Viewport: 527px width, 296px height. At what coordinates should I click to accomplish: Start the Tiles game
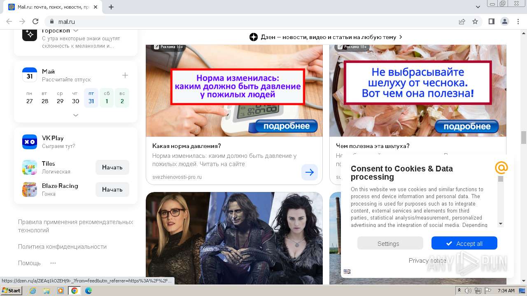coord(112,167)
